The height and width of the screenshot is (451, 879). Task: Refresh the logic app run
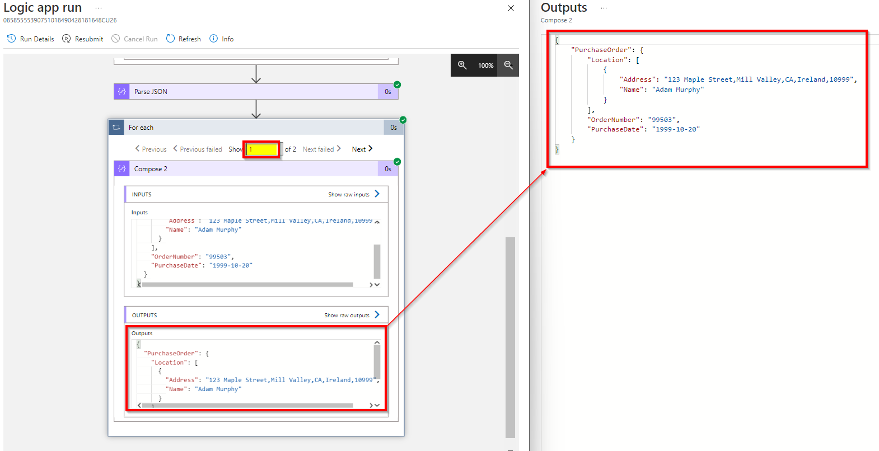coord(184,39)
